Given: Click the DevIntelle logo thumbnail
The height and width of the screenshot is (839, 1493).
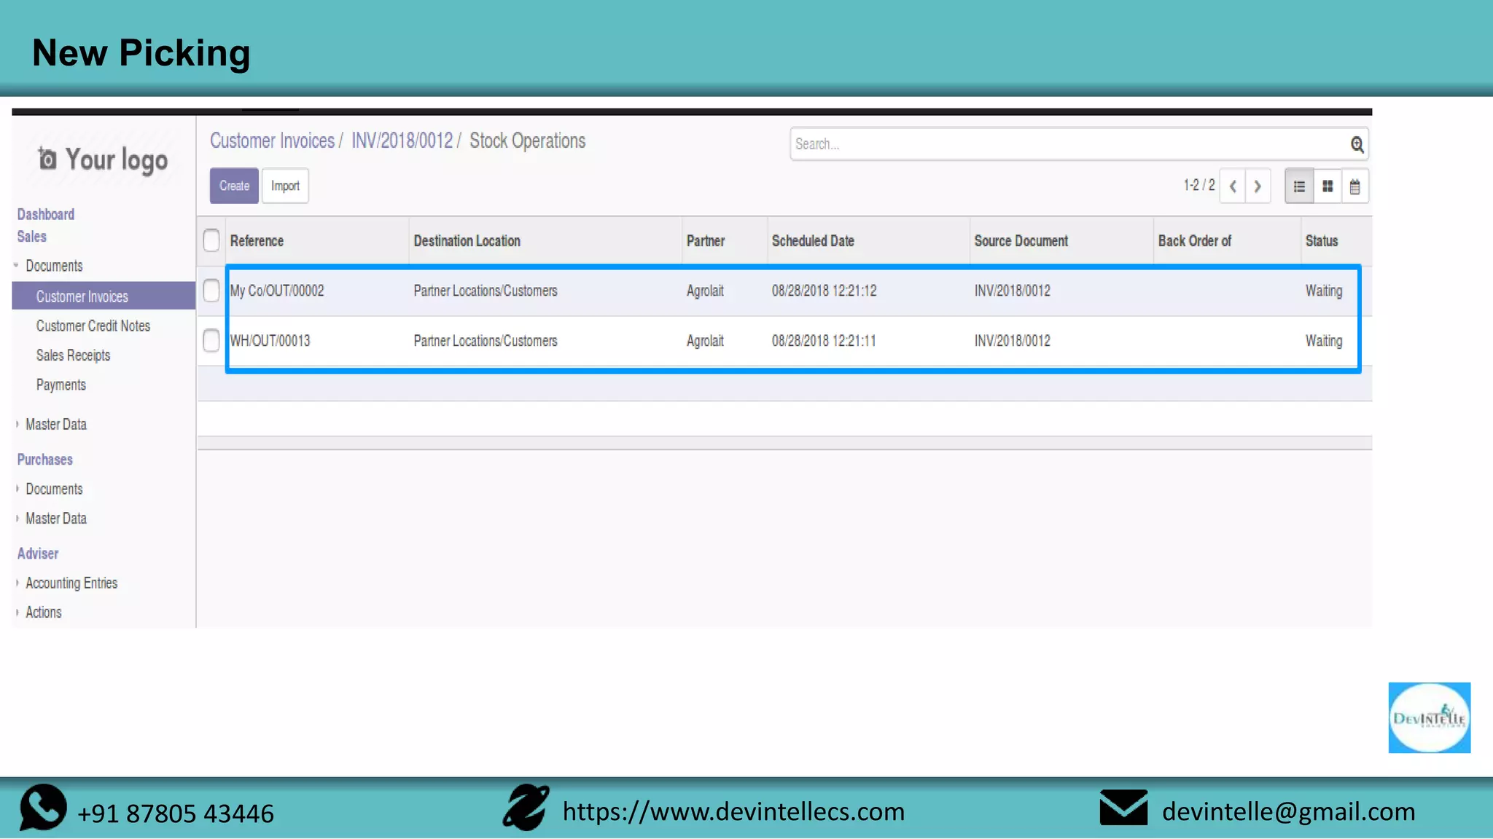Looking at the screenshot, I should click(x=1429, y=717).
